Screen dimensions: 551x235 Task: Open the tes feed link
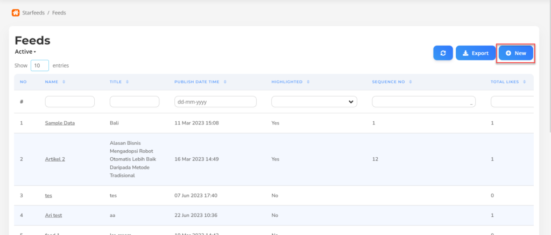pyautogui.click(x=48, y=195)
